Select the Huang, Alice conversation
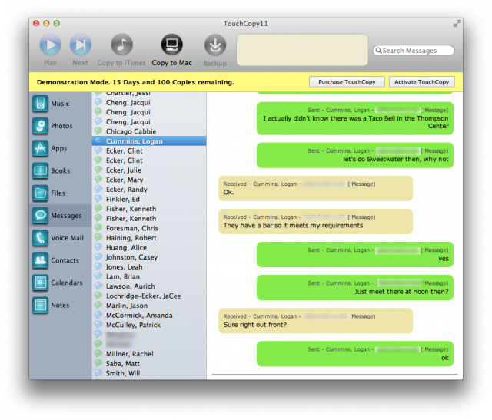492x420 pixels. pos(149,247)
